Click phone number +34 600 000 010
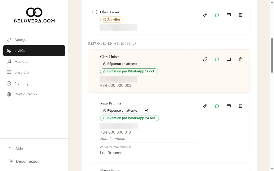The width and height of the screenshot is (274, 171). (116, 132)
